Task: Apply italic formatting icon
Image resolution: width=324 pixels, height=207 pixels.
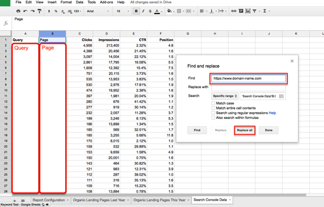Action: (143, 11)
